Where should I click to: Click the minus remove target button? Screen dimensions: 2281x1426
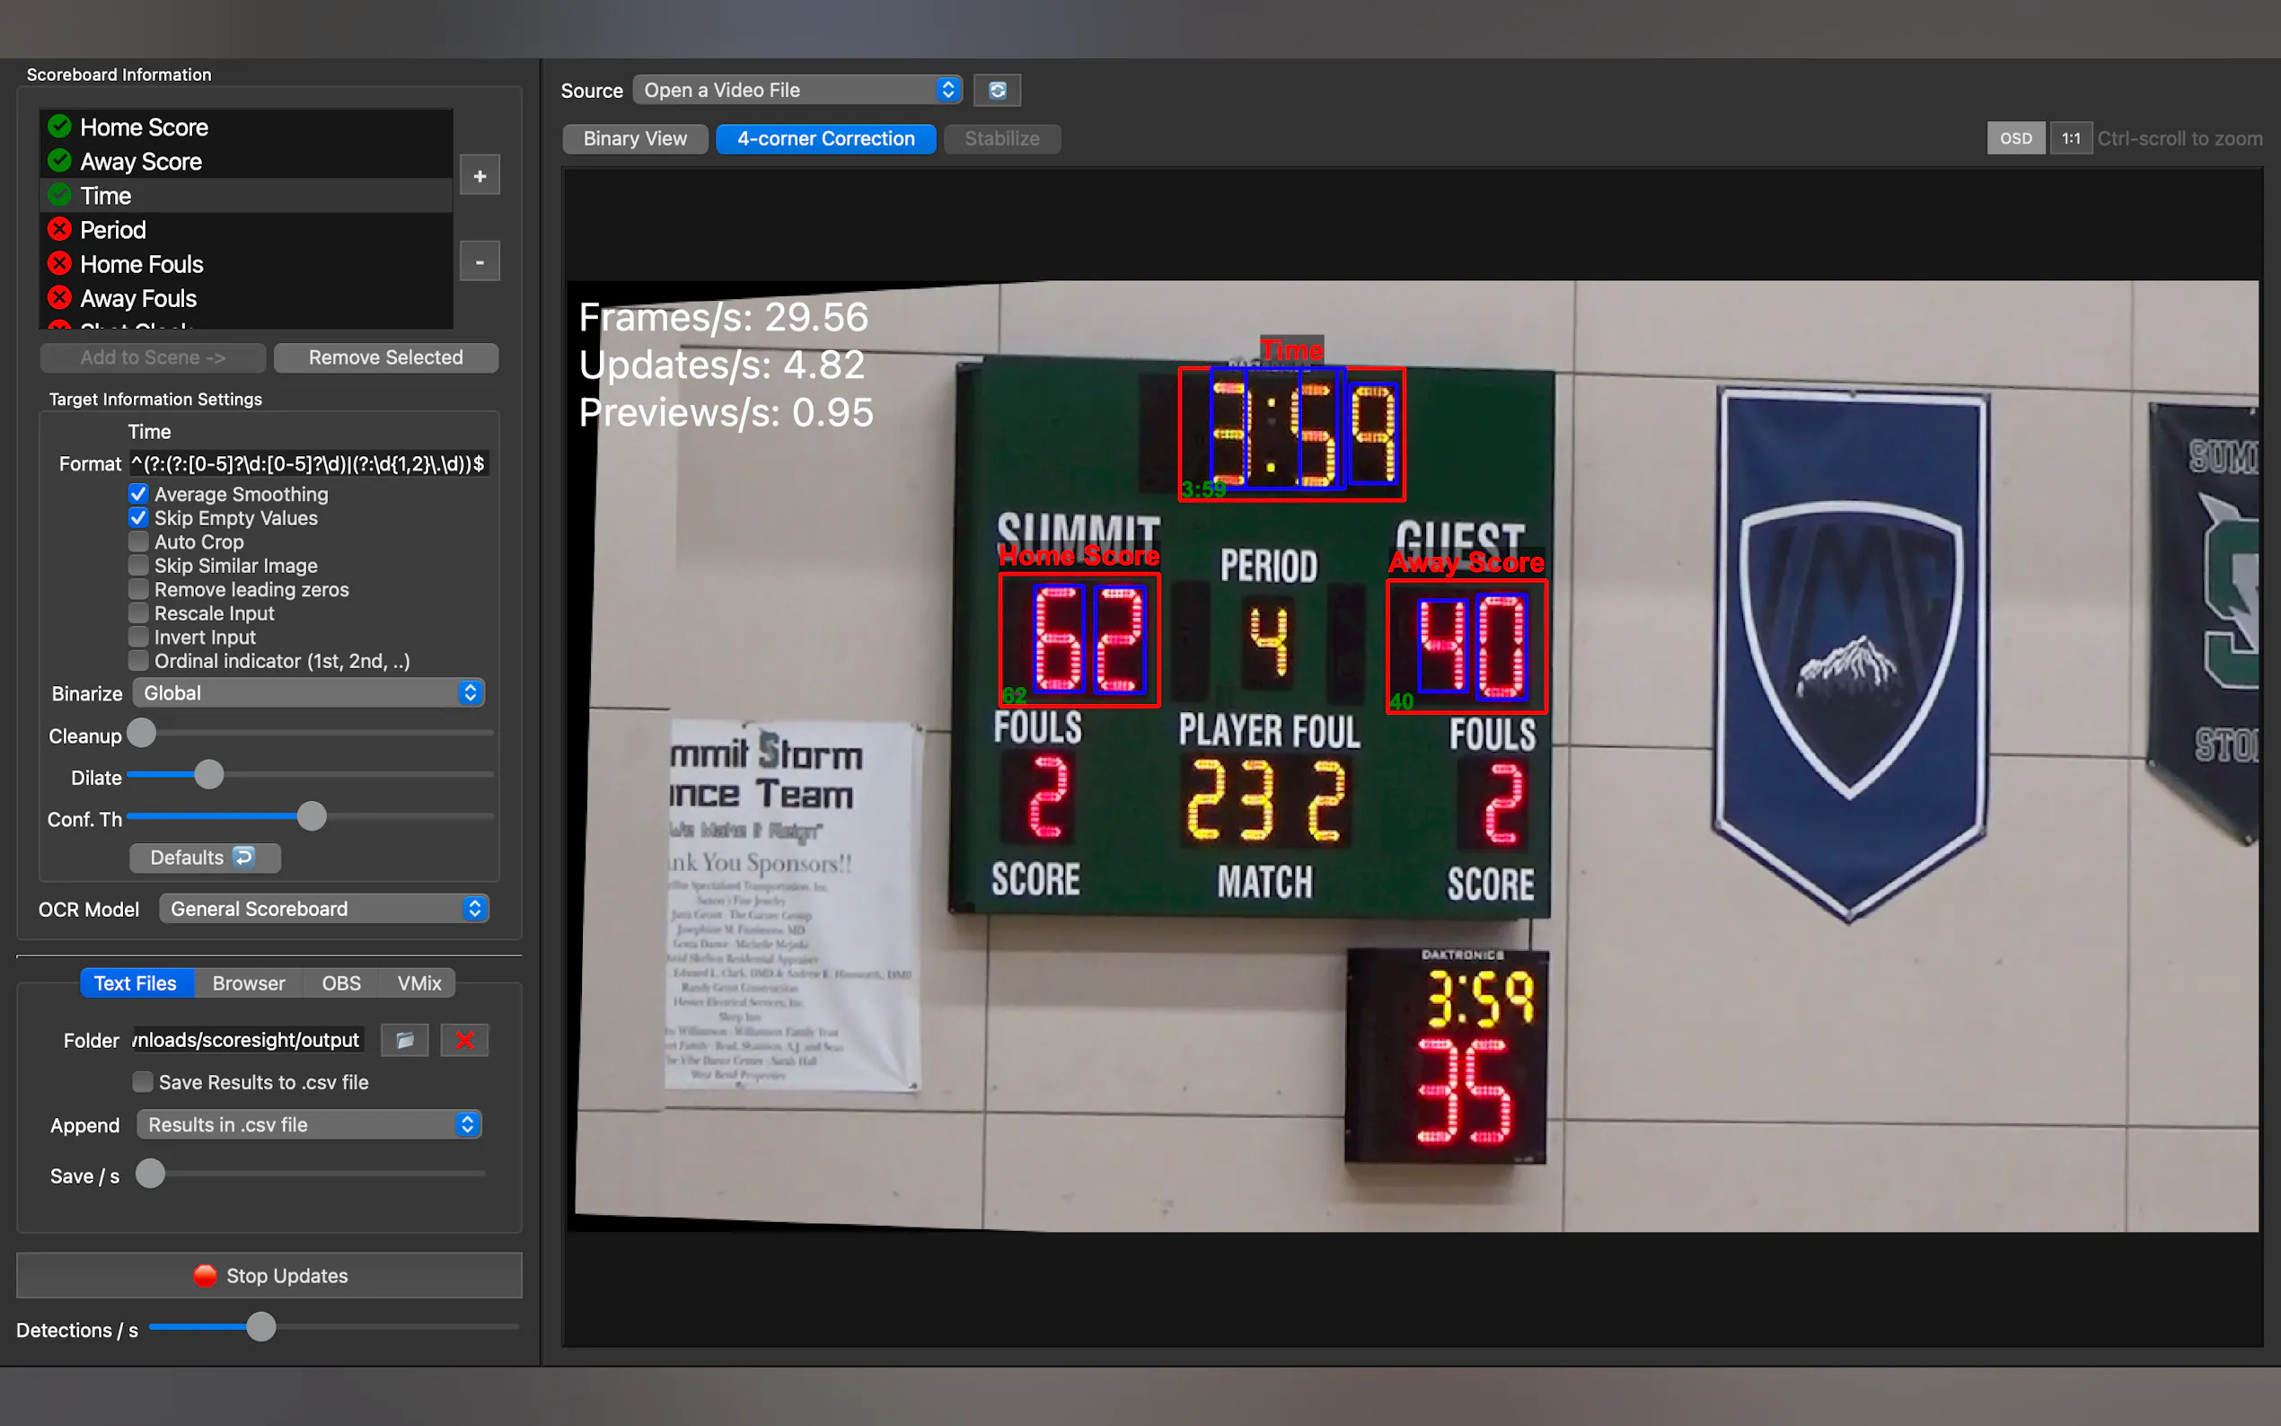[x=479, y=262]
